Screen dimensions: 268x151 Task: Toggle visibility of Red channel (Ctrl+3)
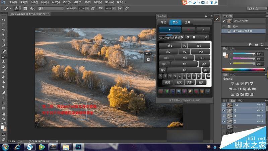coord(223,110)
